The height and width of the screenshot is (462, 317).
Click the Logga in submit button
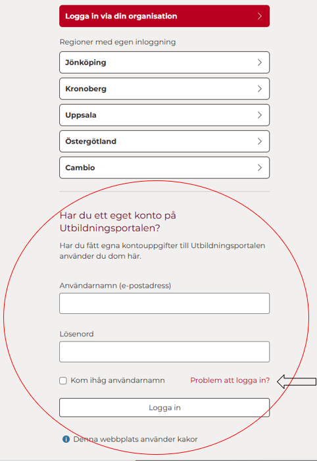[164, 408]
